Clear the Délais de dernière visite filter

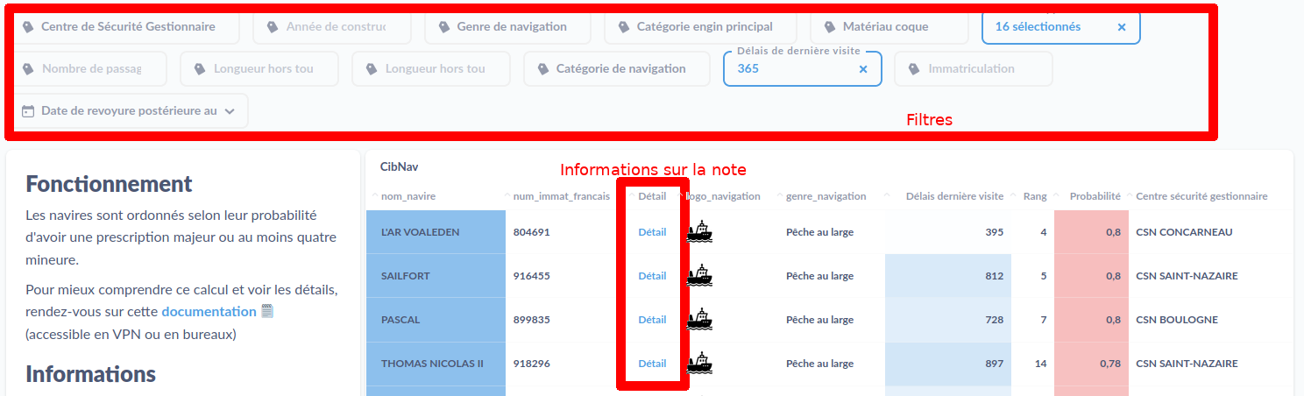(863, 69)
